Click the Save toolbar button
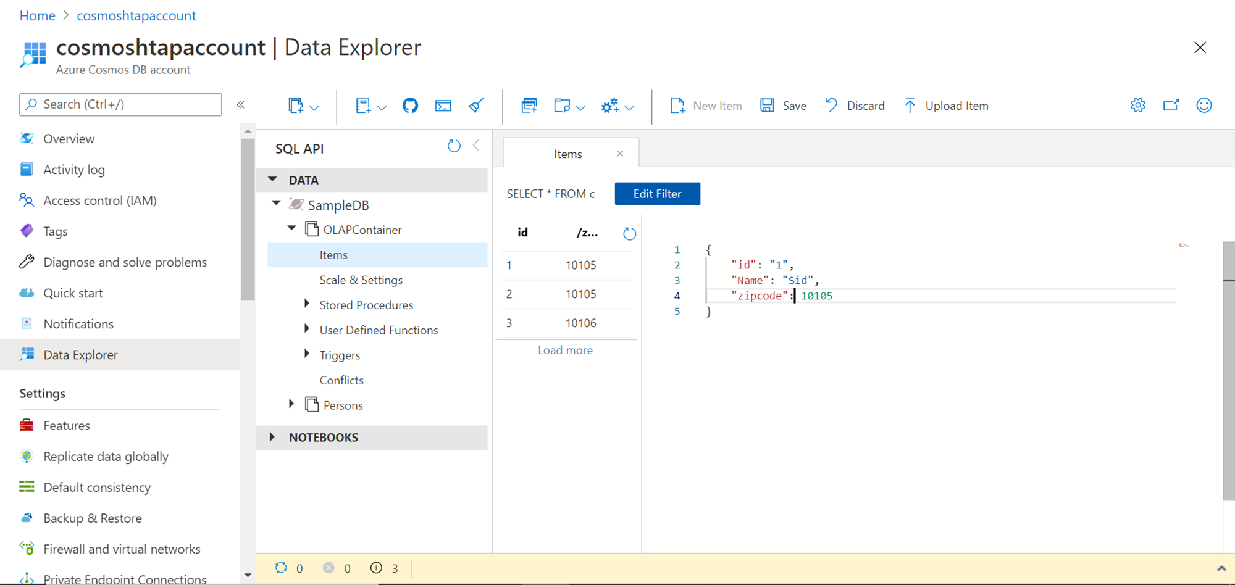Image resolution: width=1235 pixels, height=585 pixels. tap(783, 106)
